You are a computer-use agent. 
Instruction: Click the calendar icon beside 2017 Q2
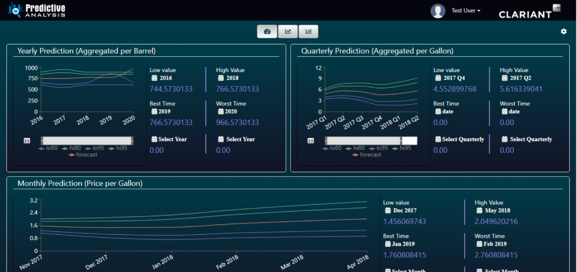504,78
